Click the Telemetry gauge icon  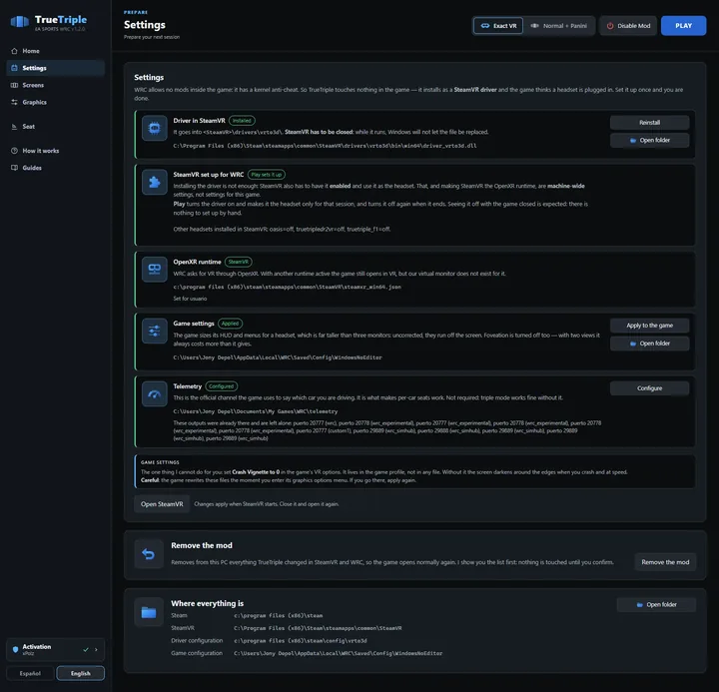(x=155, y=393)
